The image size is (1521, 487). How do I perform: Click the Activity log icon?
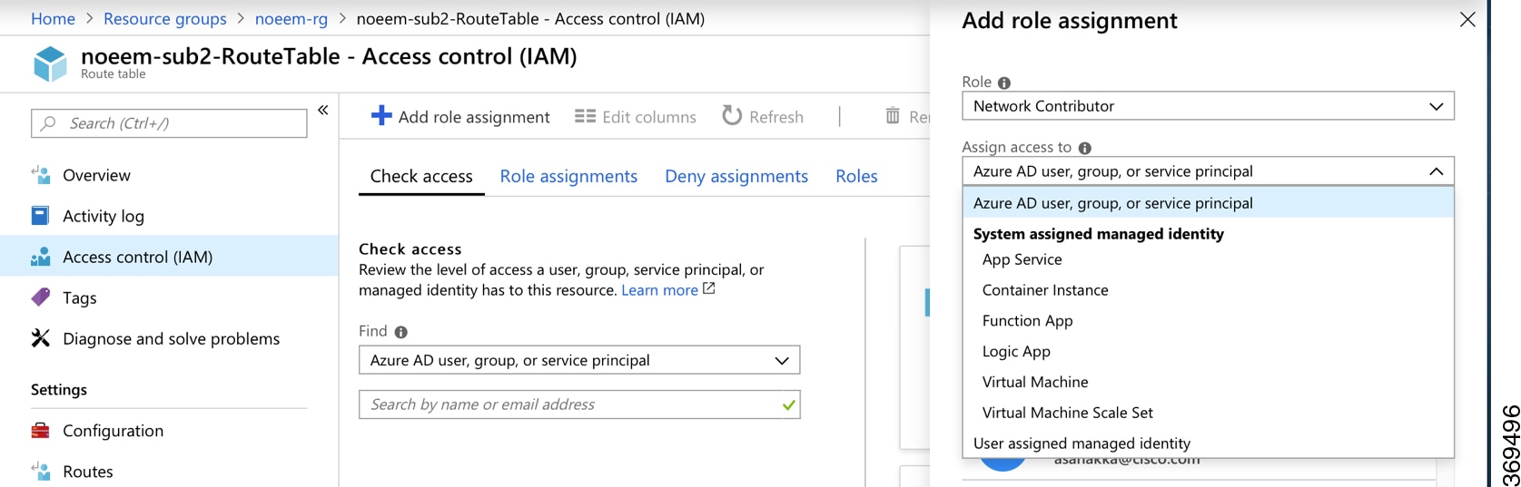coord(41,216)
